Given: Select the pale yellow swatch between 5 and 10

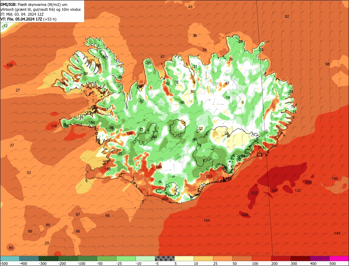Looking at the screenshot, I should [x=184, y=258].
